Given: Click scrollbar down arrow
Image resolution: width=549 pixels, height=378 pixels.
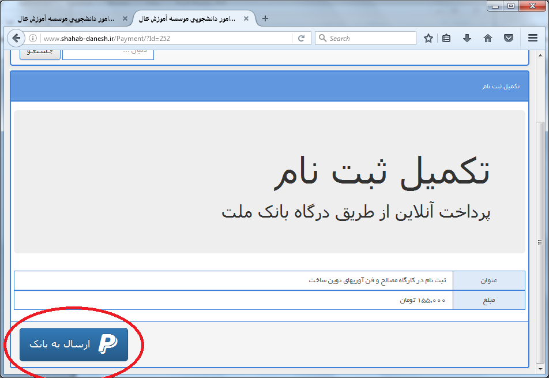Looking at the screenshot, I should (540, 369).
